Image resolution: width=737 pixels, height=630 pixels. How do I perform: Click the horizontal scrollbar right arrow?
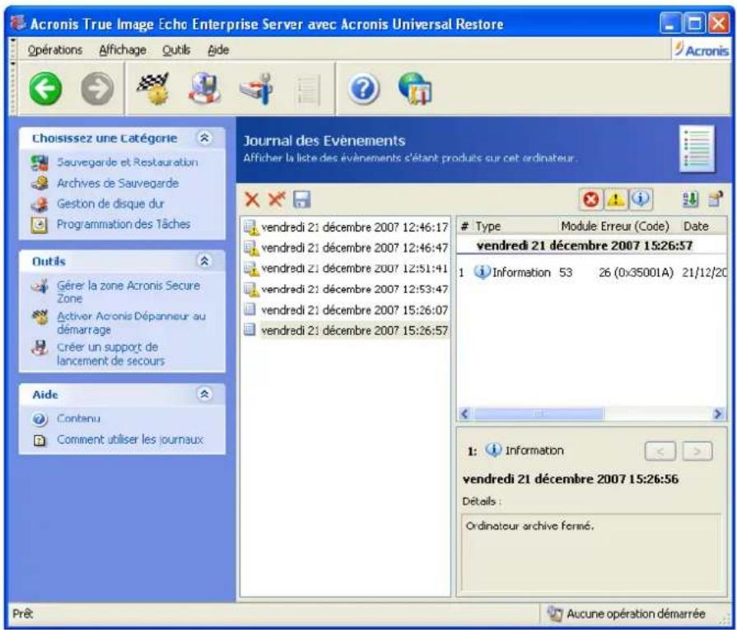(718, 413)
